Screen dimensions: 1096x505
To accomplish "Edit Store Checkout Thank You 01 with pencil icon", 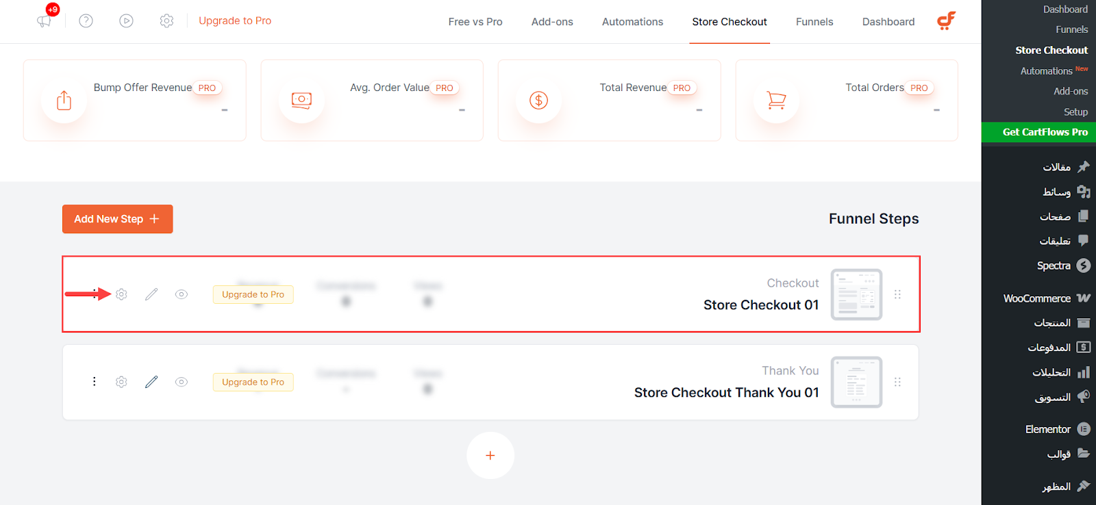I will pos(151,382).
